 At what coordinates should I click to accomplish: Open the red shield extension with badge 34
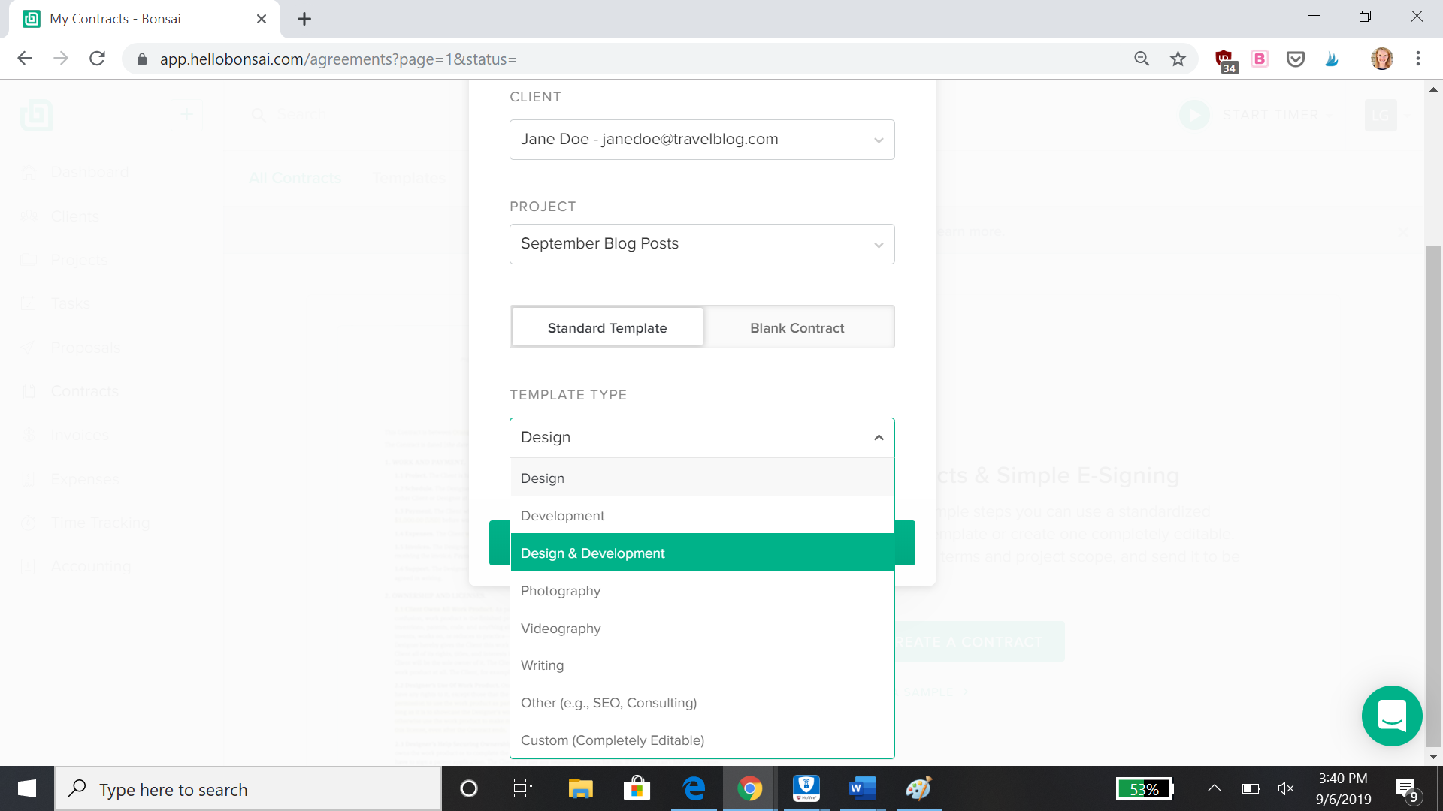pyautogui.click(x=1225, y=60)
